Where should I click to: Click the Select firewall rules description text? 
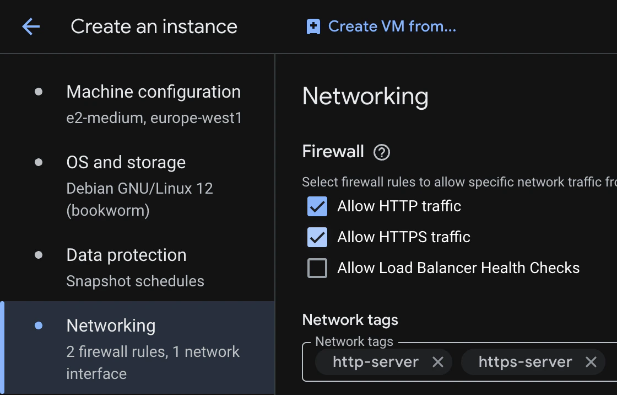459,182
